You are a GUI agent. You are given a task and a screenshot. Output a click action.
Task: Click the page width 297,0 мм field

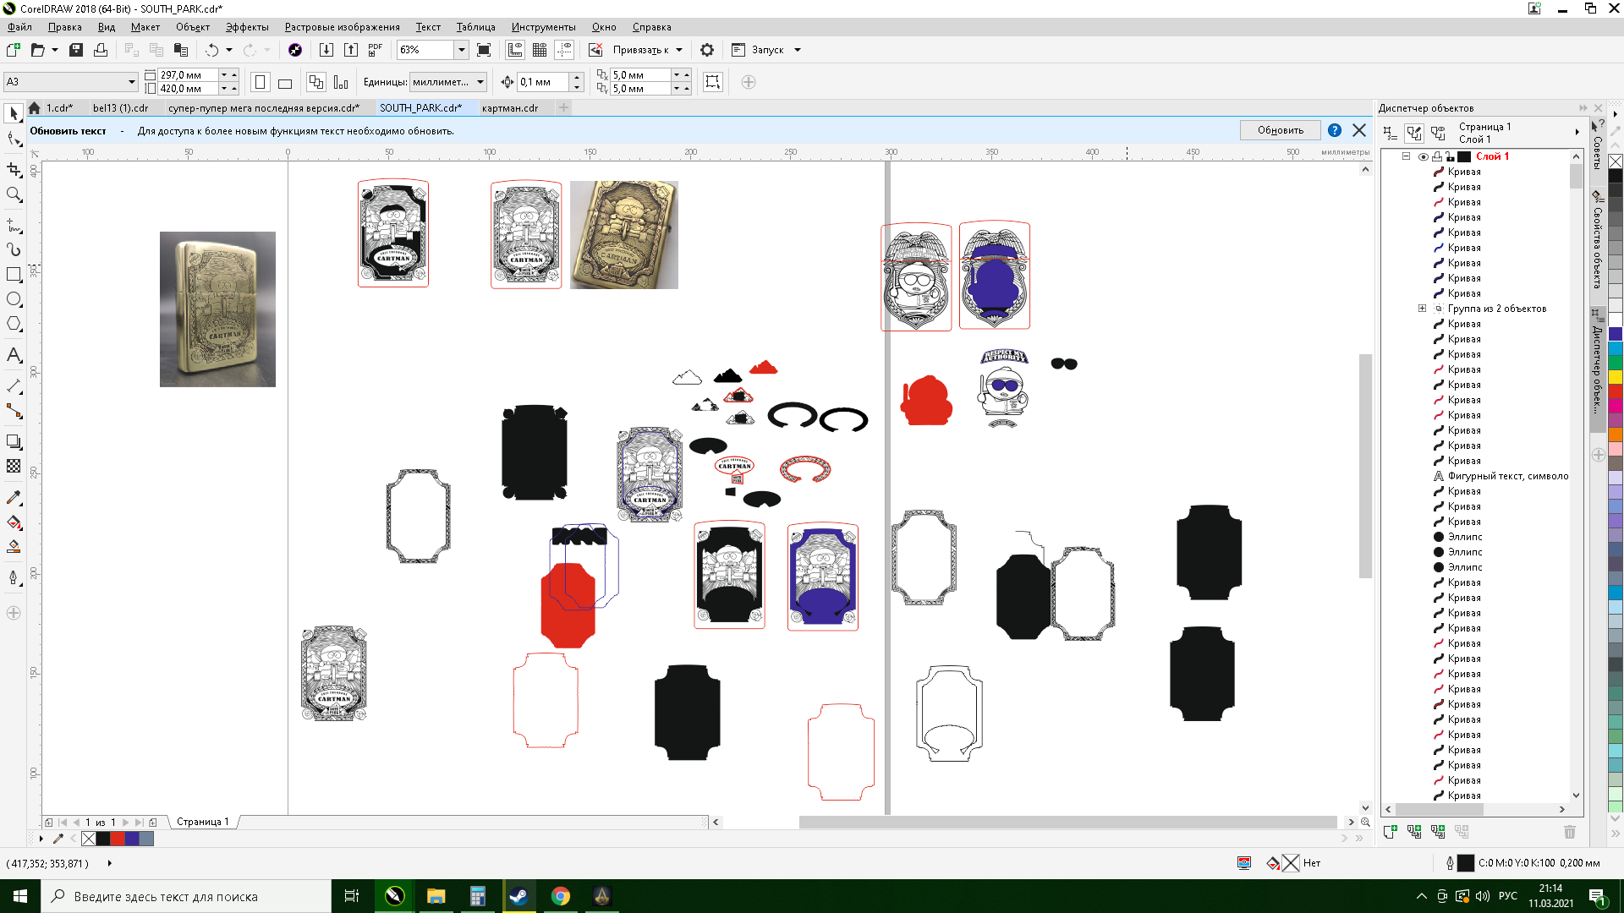[188, 75]
